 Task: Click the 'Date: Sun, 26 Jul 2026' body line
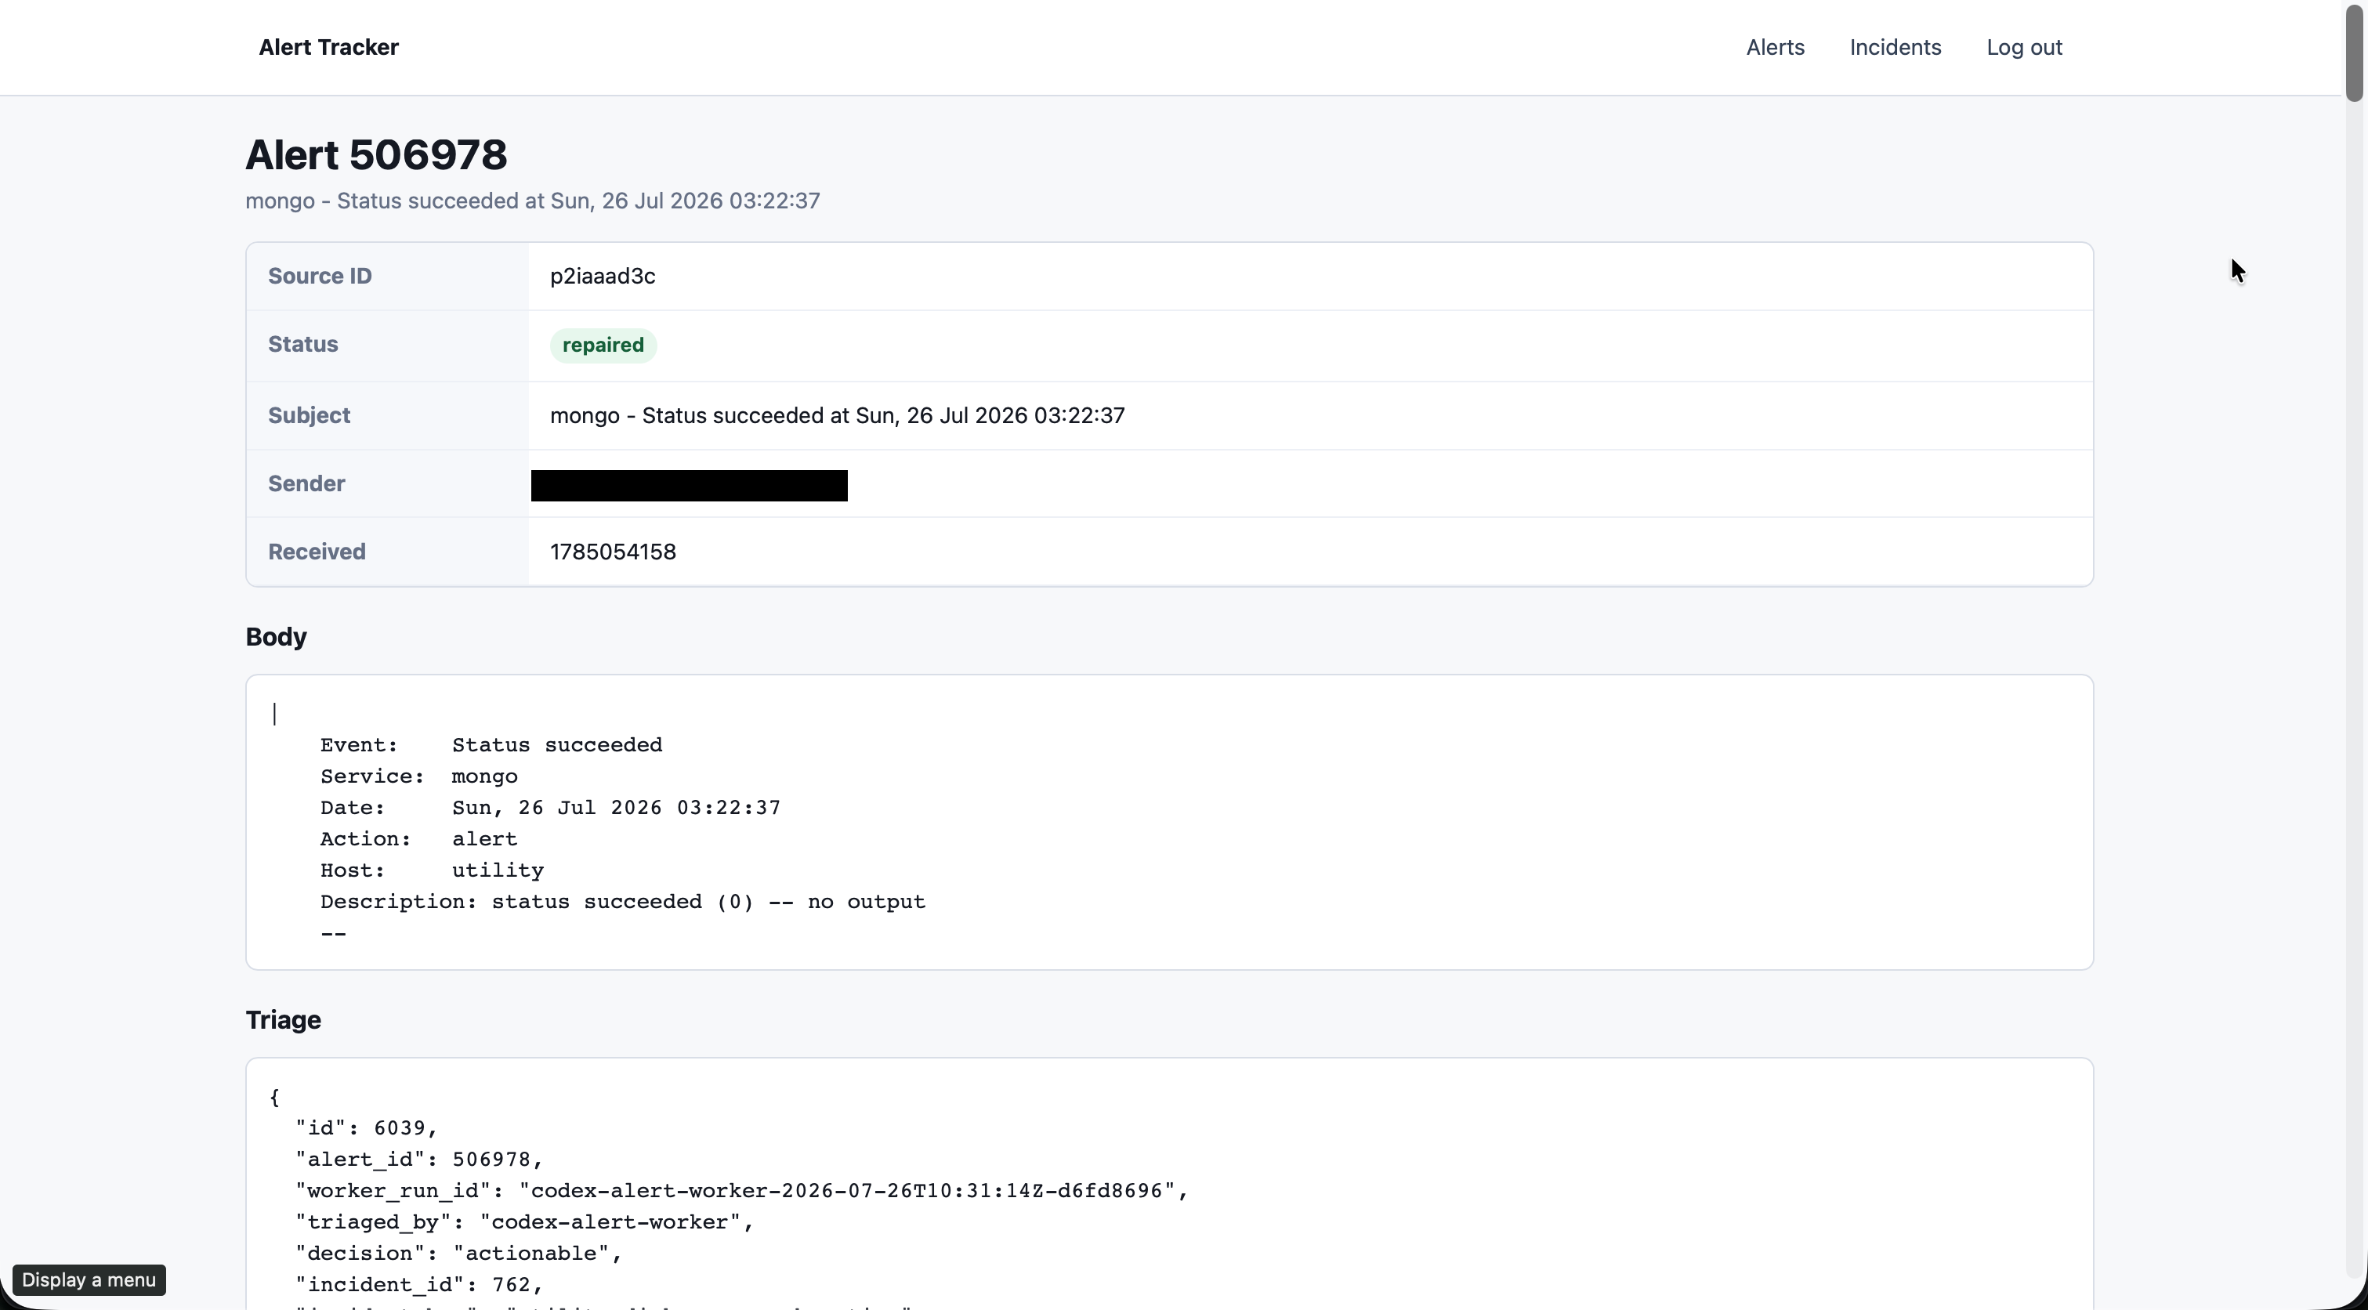click(550, 807)
